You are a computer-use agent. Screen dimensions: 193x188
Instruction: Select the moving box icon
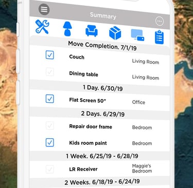pos(115,33)
